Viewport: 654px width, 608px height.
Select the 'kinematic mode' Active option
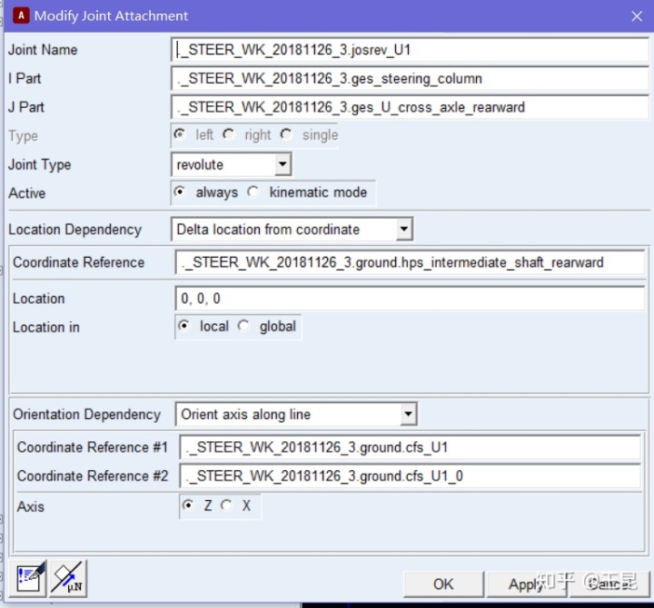coord(253,192)
